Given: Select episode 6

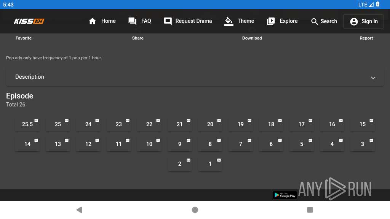Looking at the screenshot, I should click(271, 144).
